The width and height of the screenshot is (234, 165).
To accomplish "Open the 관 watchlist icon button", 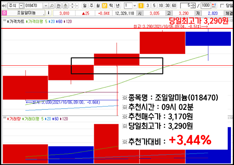I will pos(58,6).
